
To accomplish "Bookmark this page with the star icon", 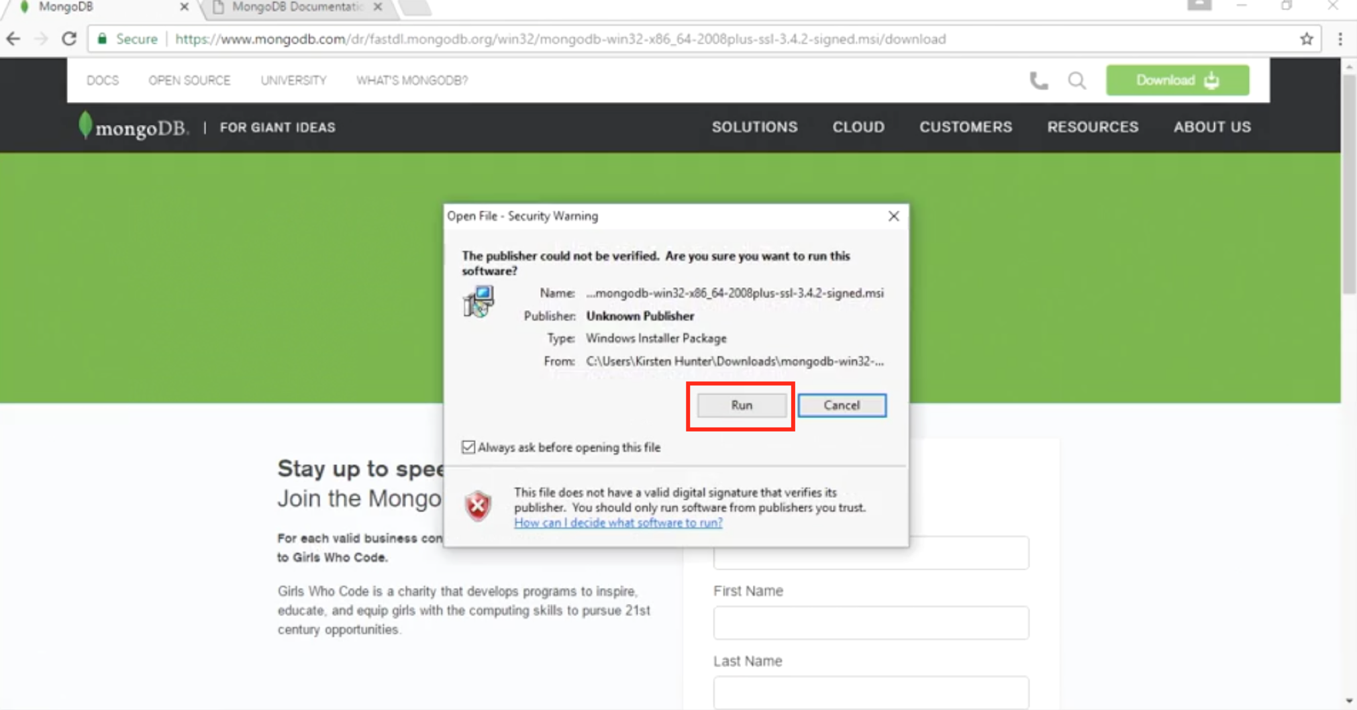I will click(1306, 39).
